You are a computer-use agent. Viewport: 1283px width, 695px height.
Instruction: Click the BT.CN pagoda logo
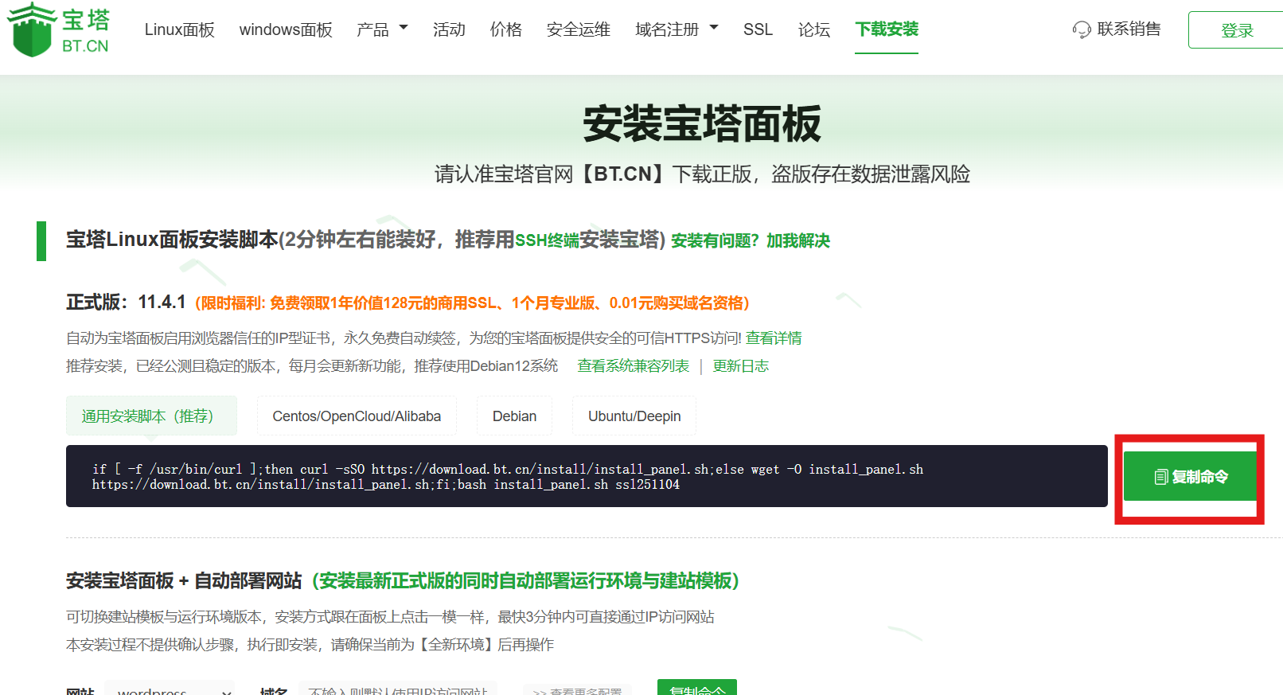pos(58,30)
